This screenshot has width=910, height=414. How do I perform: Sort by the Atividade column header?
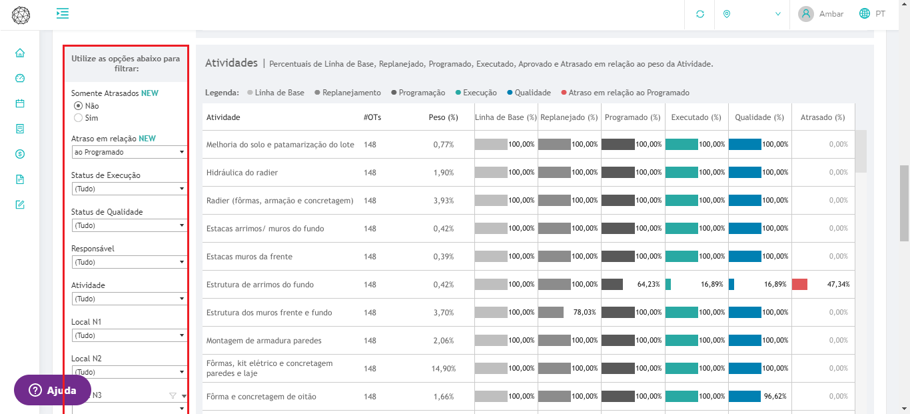223,117
